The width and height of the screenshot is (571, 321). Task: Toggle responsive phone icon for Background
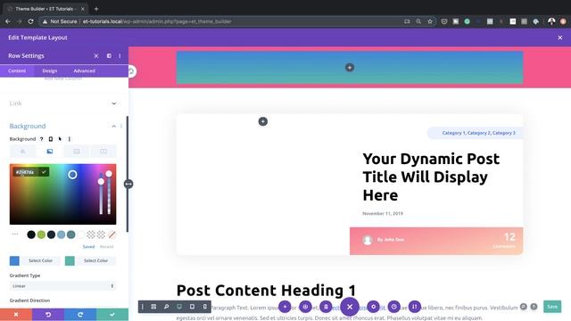[51, 139]
